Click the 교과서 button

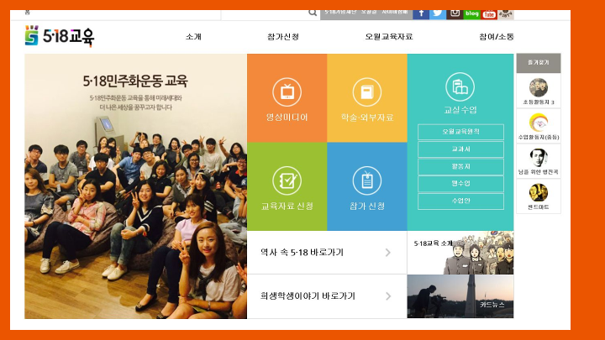460,149
